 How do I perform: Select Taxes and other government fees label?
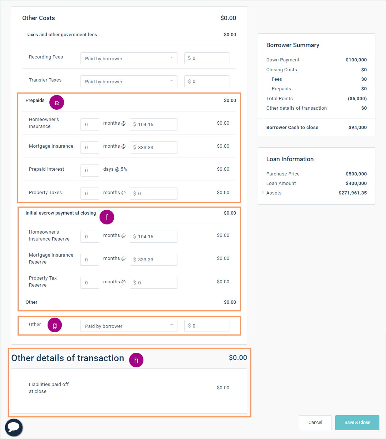(x=61, y=35)
